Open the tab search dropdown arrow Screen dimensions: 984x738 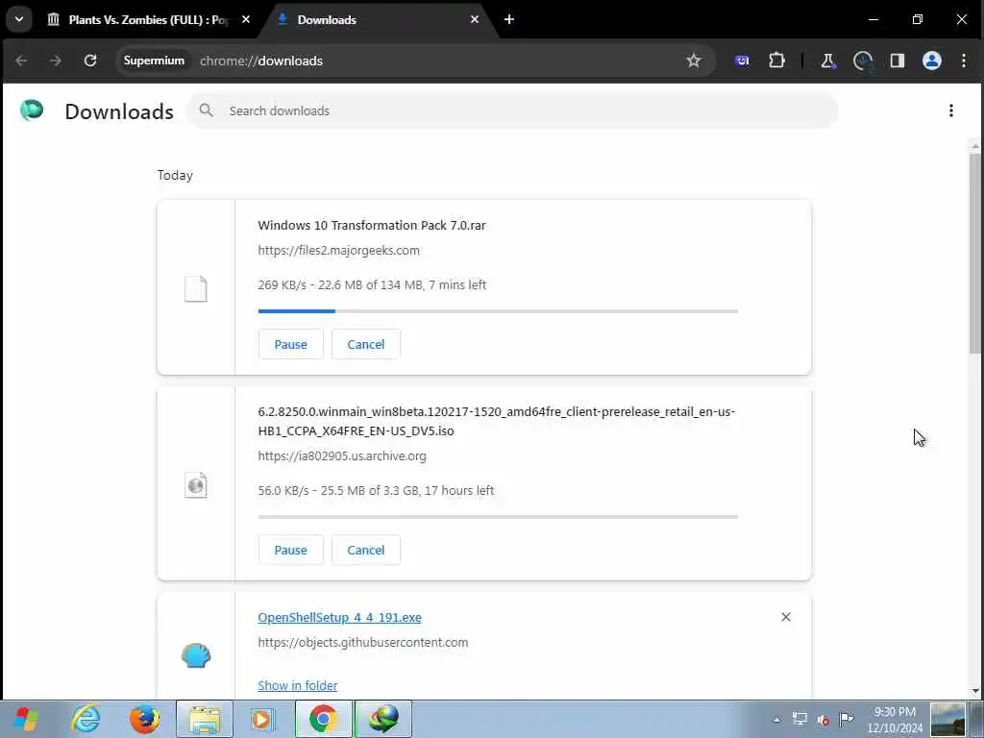click(x=19, y=19)
